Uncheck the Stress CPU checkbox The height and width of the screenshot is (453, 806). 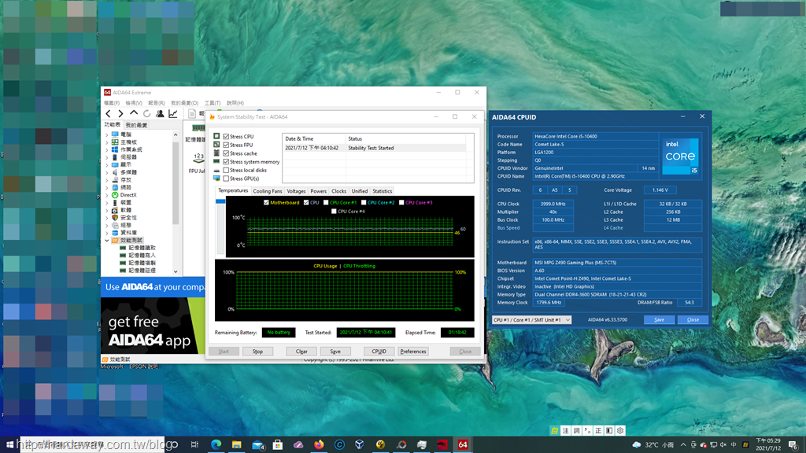pos(226,137)
